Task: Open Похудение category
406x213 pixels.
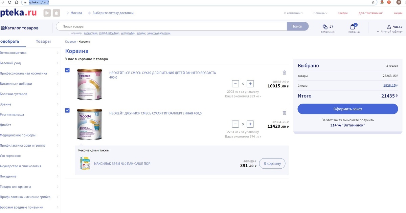Action: 8,176
